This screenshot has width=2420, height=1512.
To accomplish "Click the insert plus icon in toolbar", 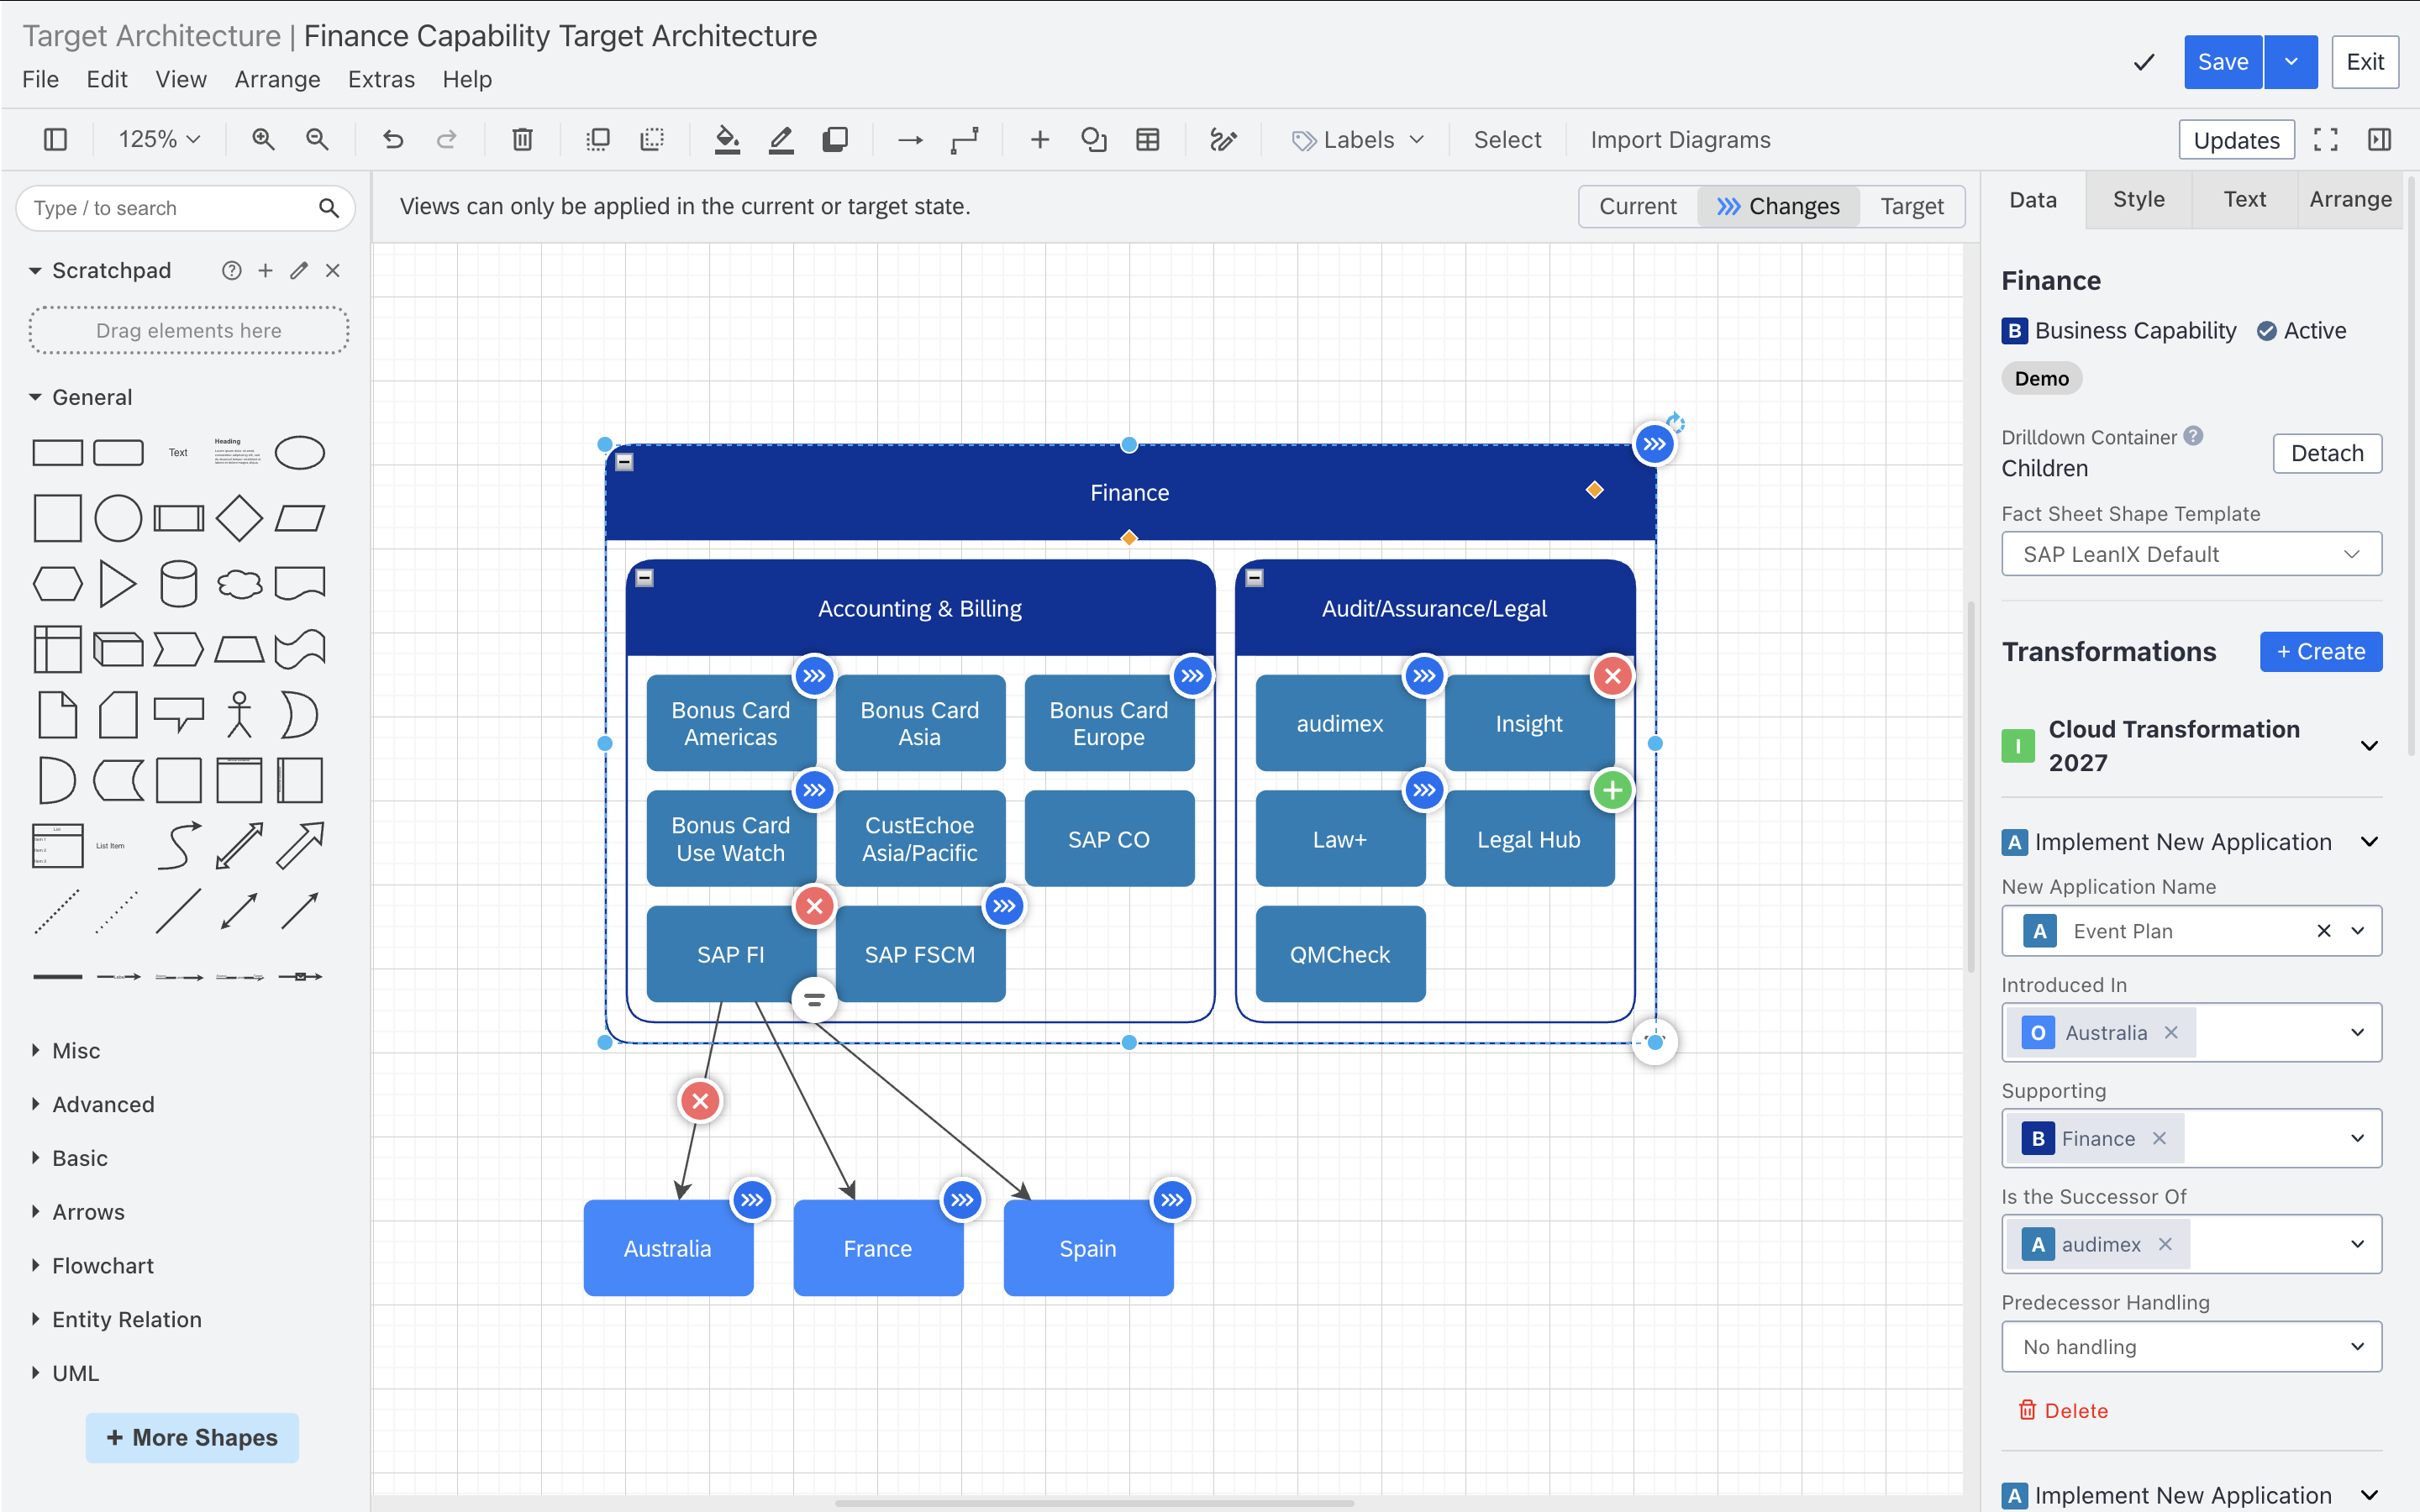I will 1040,139.
